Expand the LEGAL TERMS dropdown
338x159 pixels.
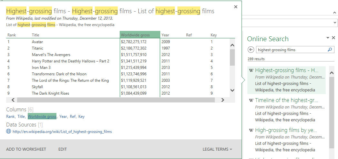[x=217, y=149]
